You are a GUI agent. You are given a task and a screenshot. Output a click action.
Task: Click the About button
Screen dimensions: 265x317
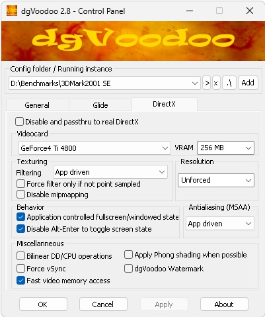[x=224, y=304]
